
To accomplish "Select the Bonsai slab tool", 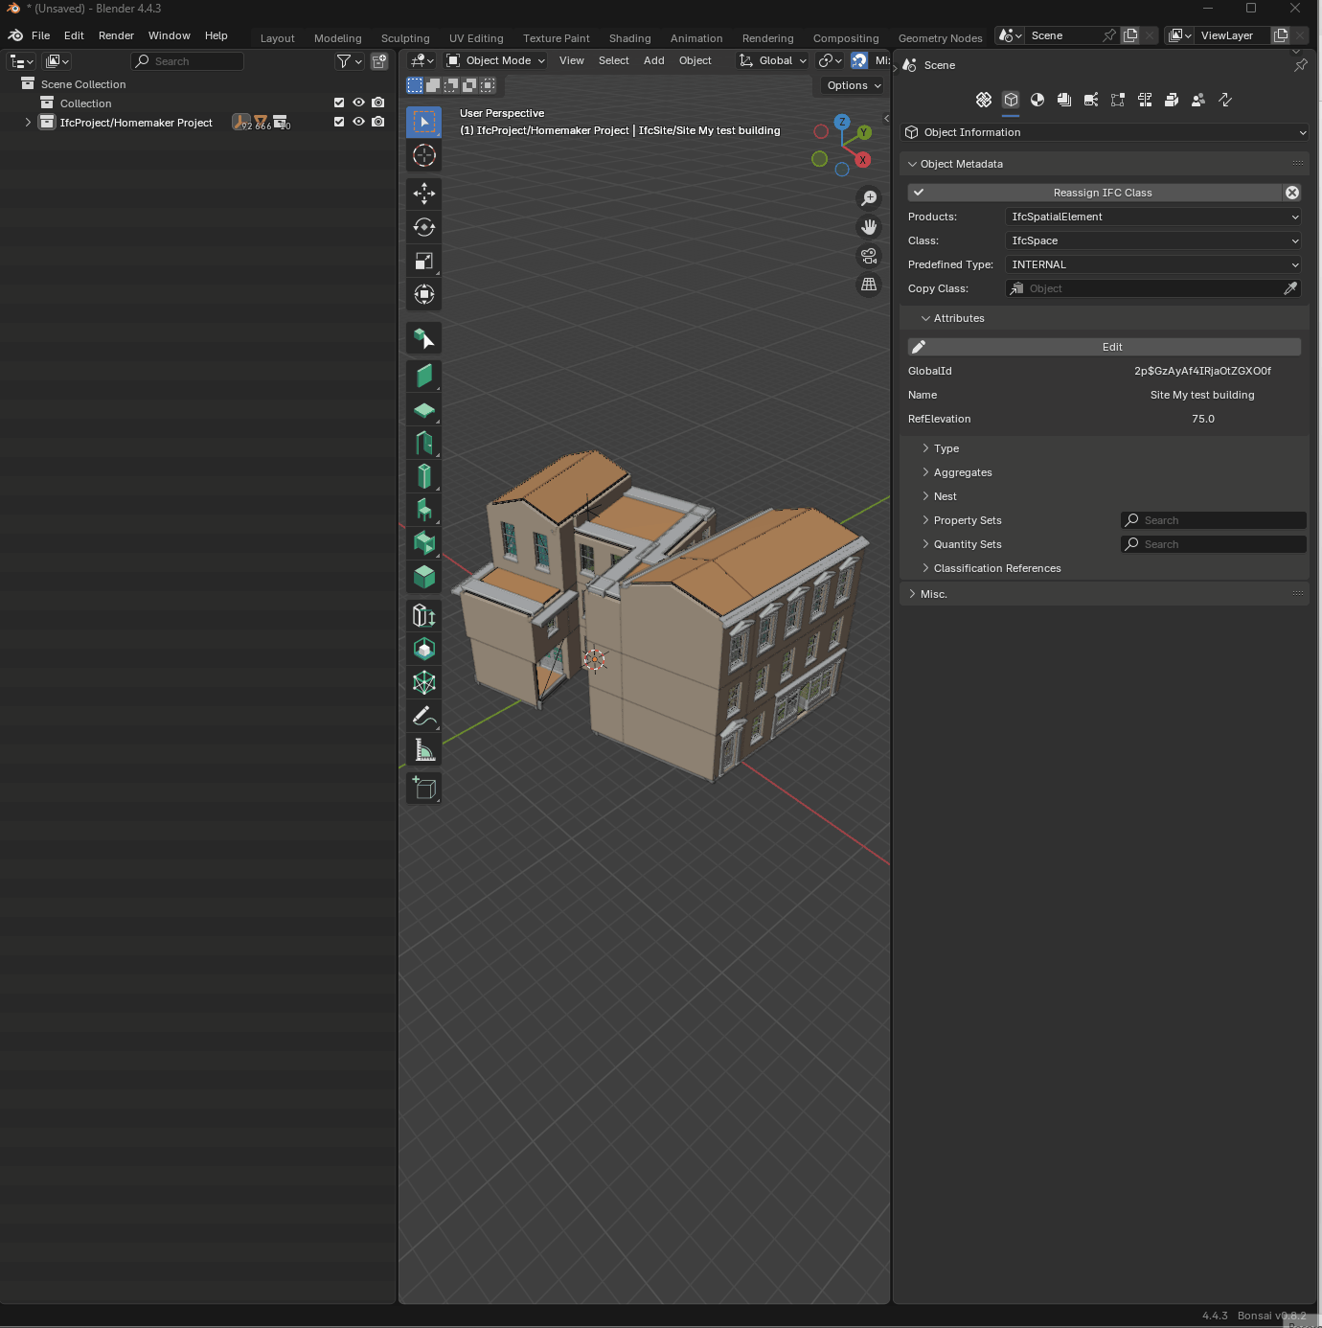I will (x=424, y=409).
